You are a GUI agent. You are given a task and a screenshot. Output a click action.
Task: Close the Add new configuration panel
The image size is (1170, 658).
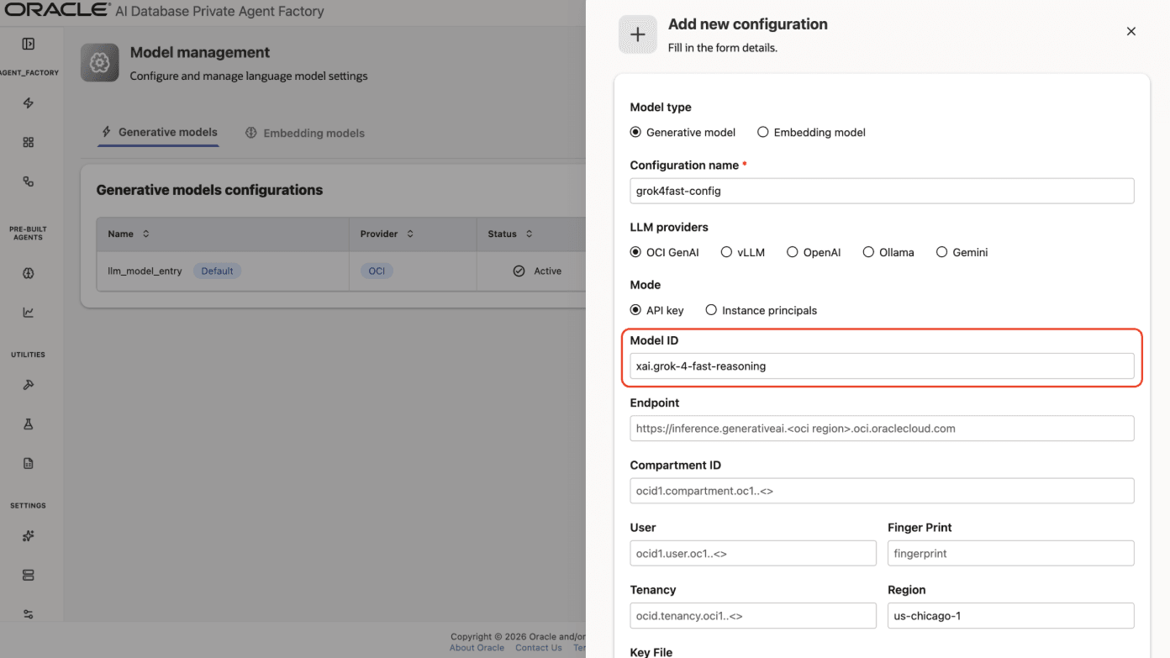(1131, 31)
